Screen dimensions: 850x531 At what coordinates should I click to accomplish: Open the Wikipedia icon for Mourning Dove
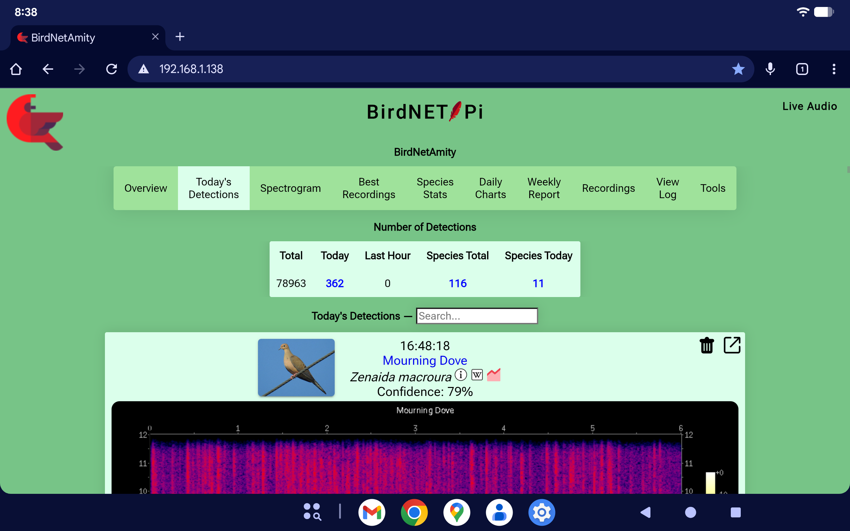point(477,375)
